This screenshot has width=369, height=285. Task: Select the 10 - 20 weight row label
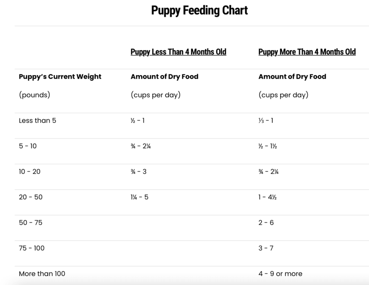(30, 172)
